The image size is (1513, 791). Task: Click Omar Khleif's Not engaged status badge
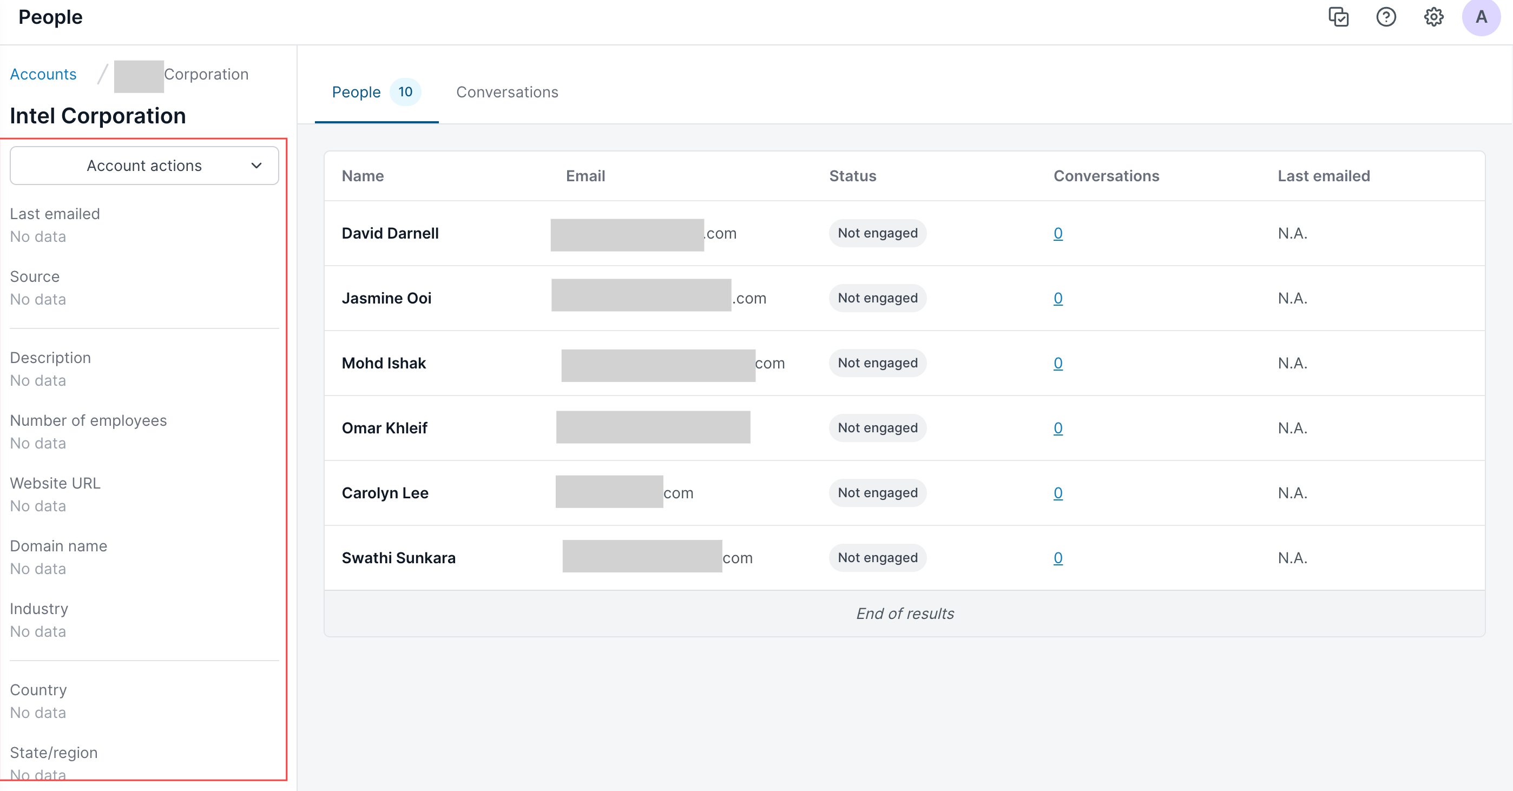click(878, 428)
